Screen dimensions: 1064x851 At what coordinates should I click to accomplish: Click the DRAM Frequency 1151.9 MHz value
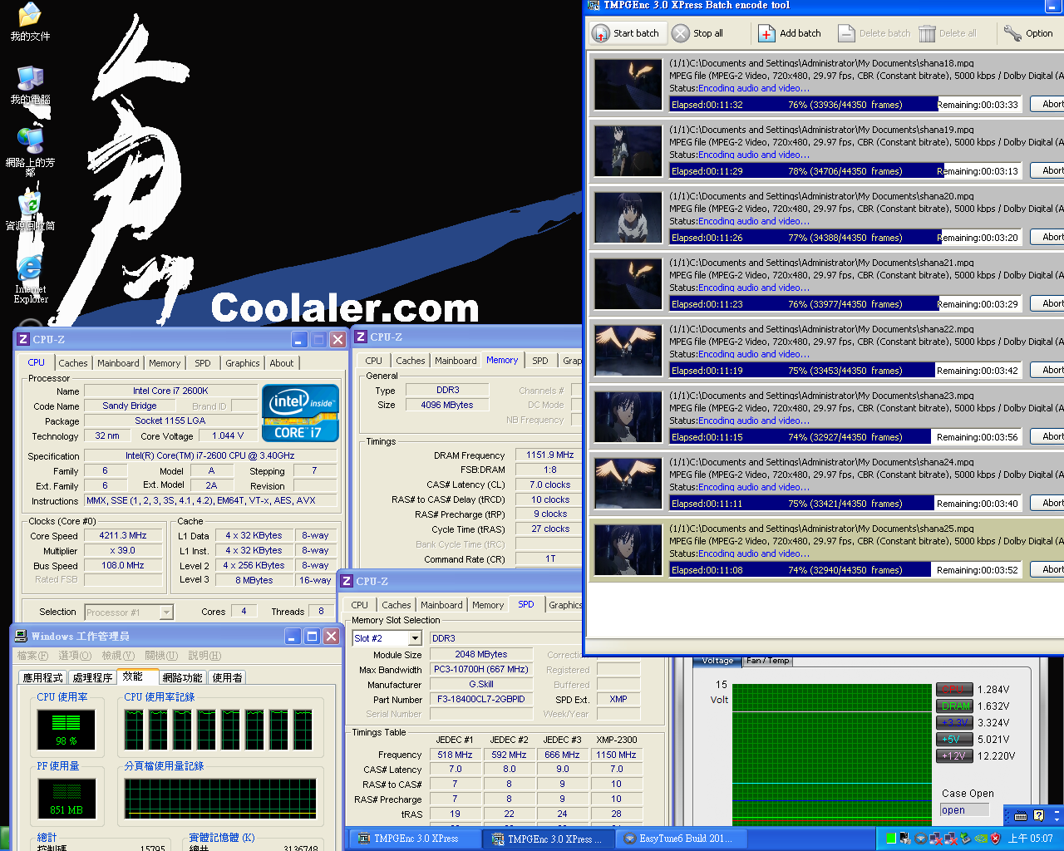pyautogui.click(x=549, y=455)
